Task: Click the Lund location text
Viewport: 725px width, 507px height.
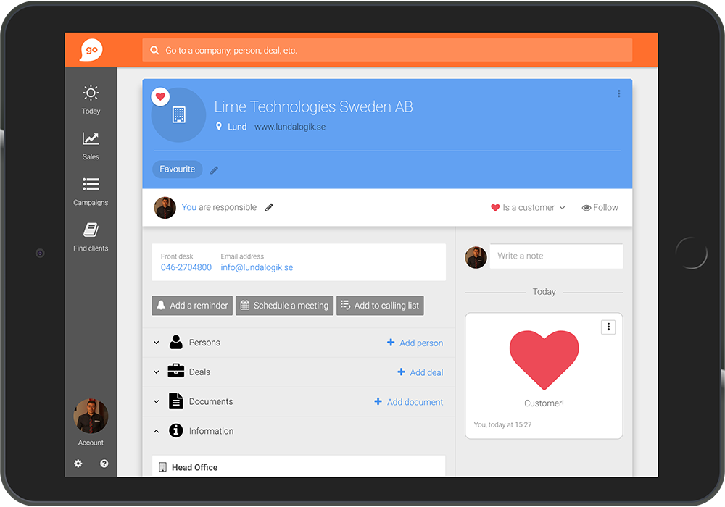Action: (237, 127)
